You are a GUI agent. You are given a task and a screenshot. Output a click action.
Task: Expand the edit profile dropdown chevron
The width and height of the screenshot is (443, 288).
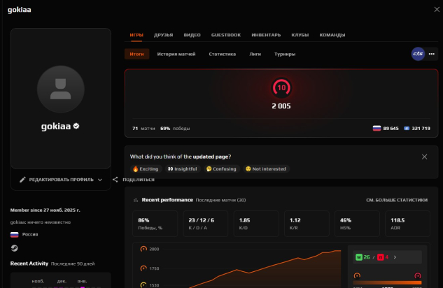(x=100, y=180)
